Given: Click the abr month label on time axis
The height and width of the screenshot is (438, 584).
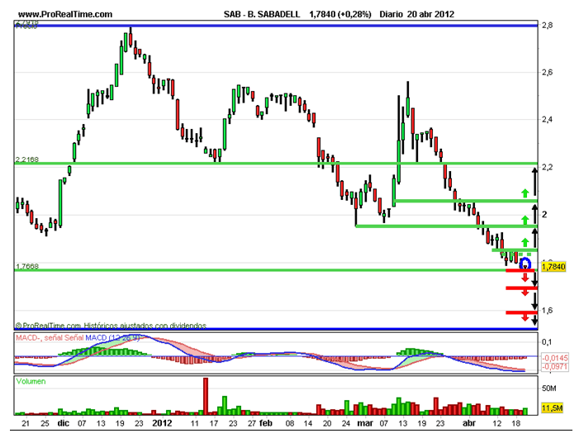Looking at the screenshot, I should [x=469, y=423].
